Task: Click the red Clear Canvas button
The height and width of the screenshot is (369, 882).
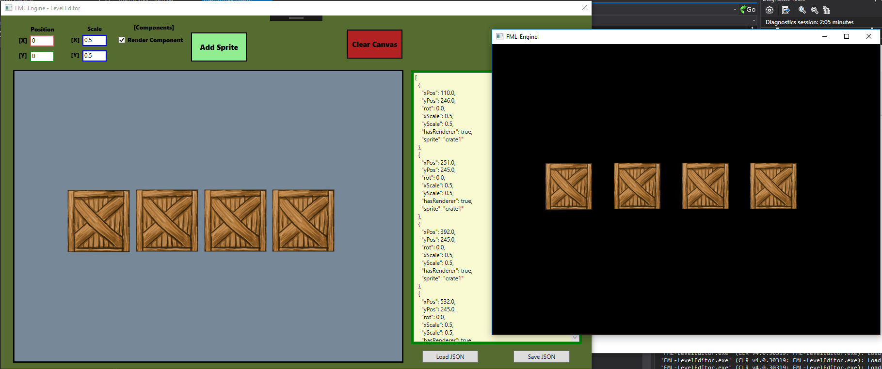Action: coord(374,44)
